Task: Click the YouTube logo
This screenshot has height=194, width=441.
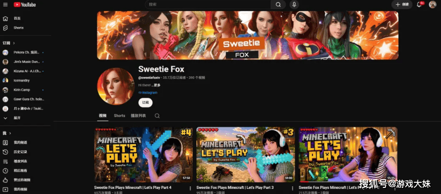Action: [x=25, y=5]
